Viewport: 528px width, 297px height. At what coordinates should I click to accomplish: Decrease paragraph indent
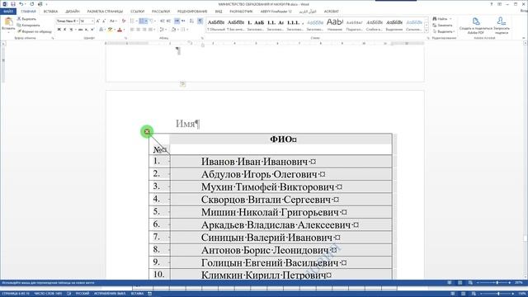pos(163,21)
